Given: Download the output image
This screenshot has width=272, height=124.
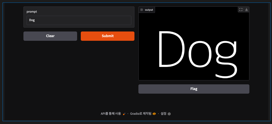Looking at the screenshot, I should 246,10.
